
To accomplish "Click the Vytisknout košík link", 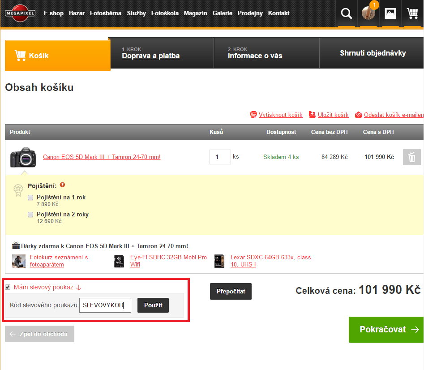I will pos(281,115).
